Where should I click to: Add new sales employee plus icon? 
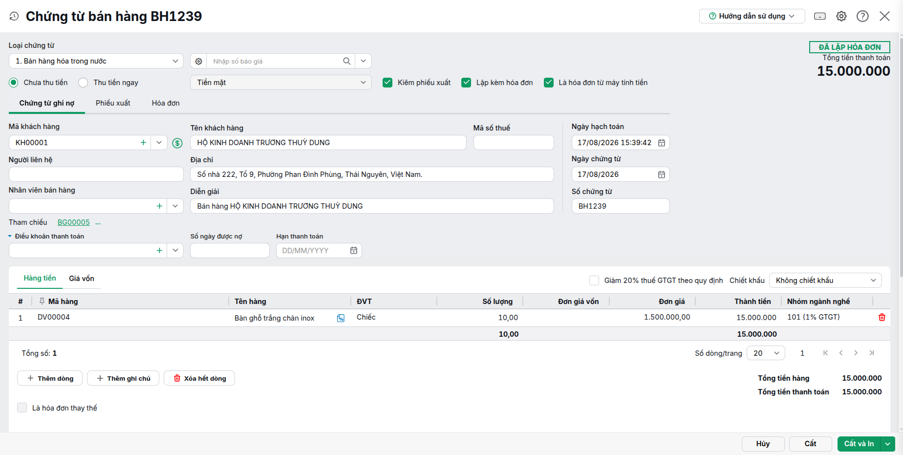(159, 206)
